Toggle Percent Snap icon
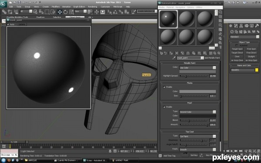Screen dimensions: 261x163 (121, 12)
